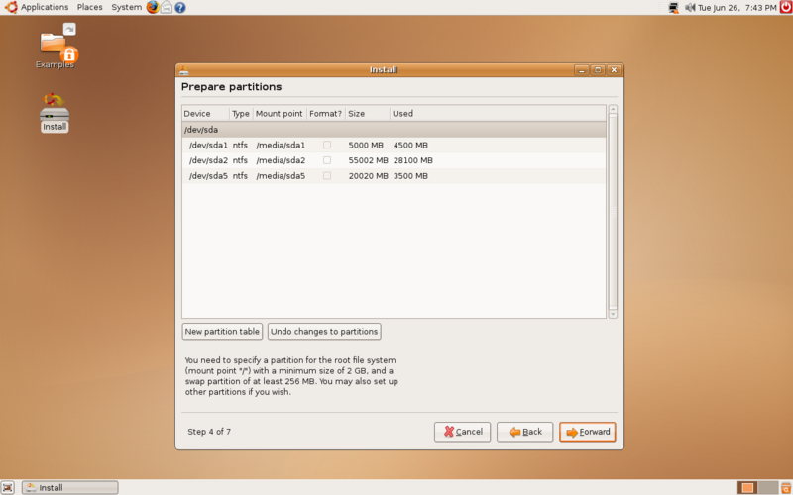
Task: Close the Install window
Action: point(614,70)
